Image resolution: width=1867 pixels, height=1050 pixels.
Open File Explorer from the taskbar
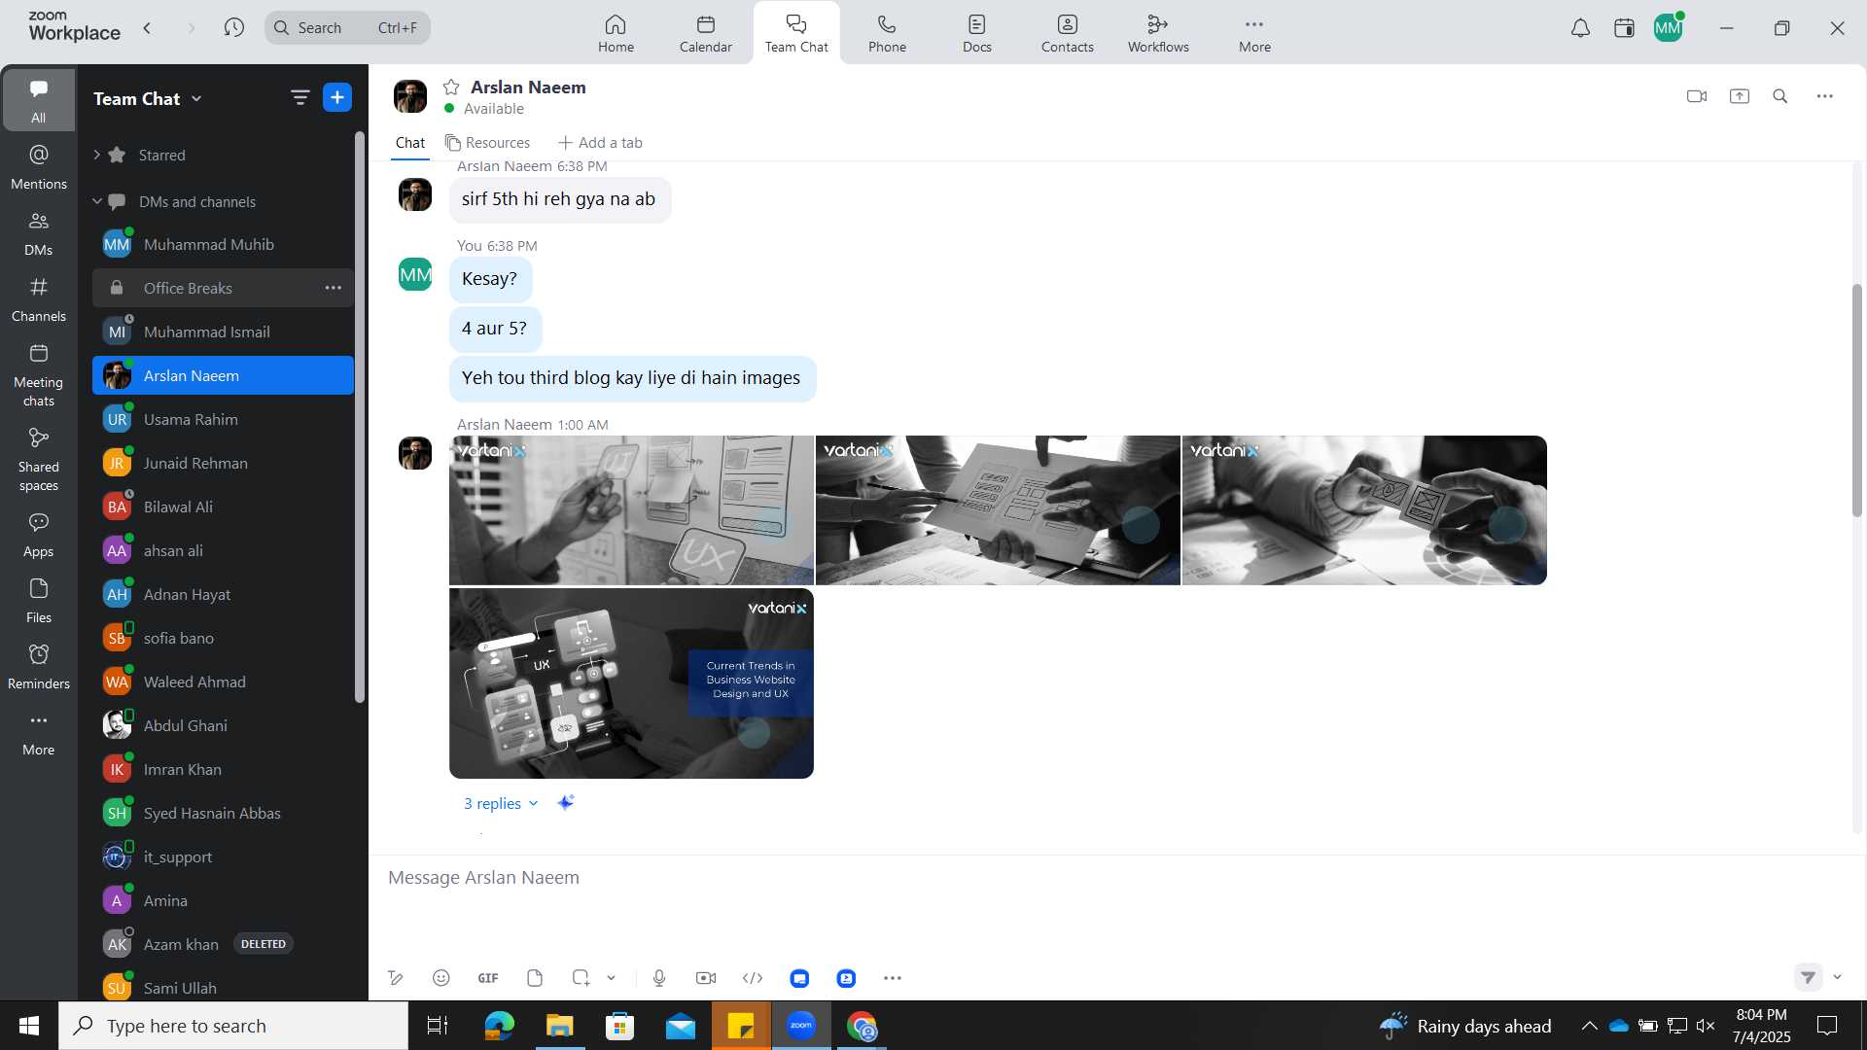(559, 1026)
